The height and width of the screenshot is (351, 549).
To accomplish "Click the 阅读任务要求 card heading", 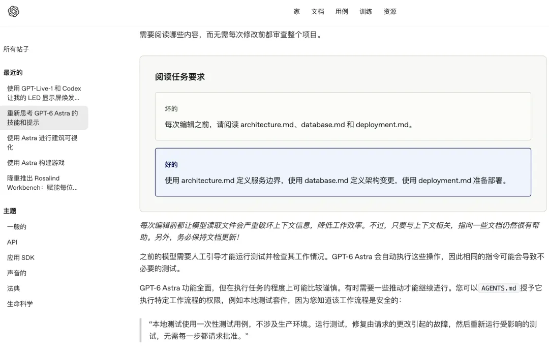I will tap(180, 77).
